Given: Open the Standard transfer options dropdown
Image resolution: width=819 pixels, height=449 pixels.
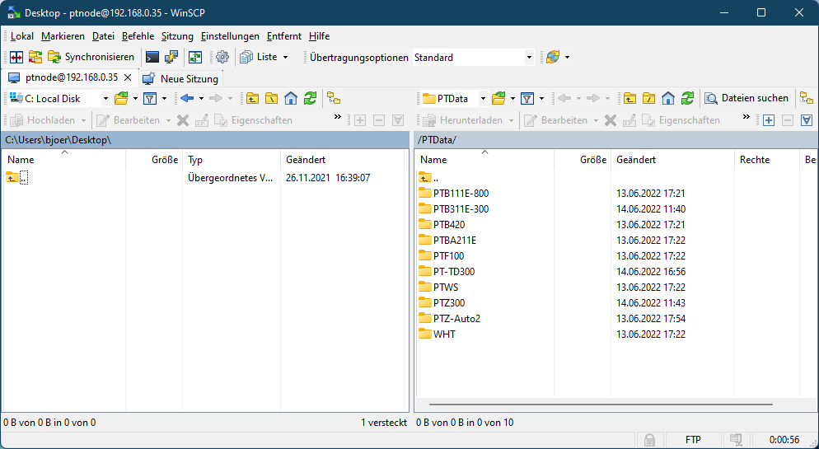Looking at the screenshot, I should (529, 58).
